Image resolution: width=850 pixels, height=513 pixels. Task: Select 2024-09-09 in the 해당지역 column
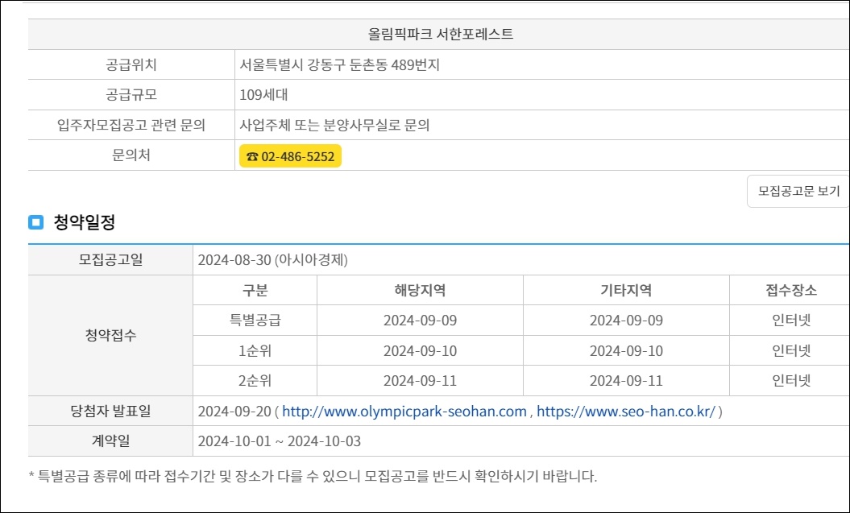pos(420,321)
